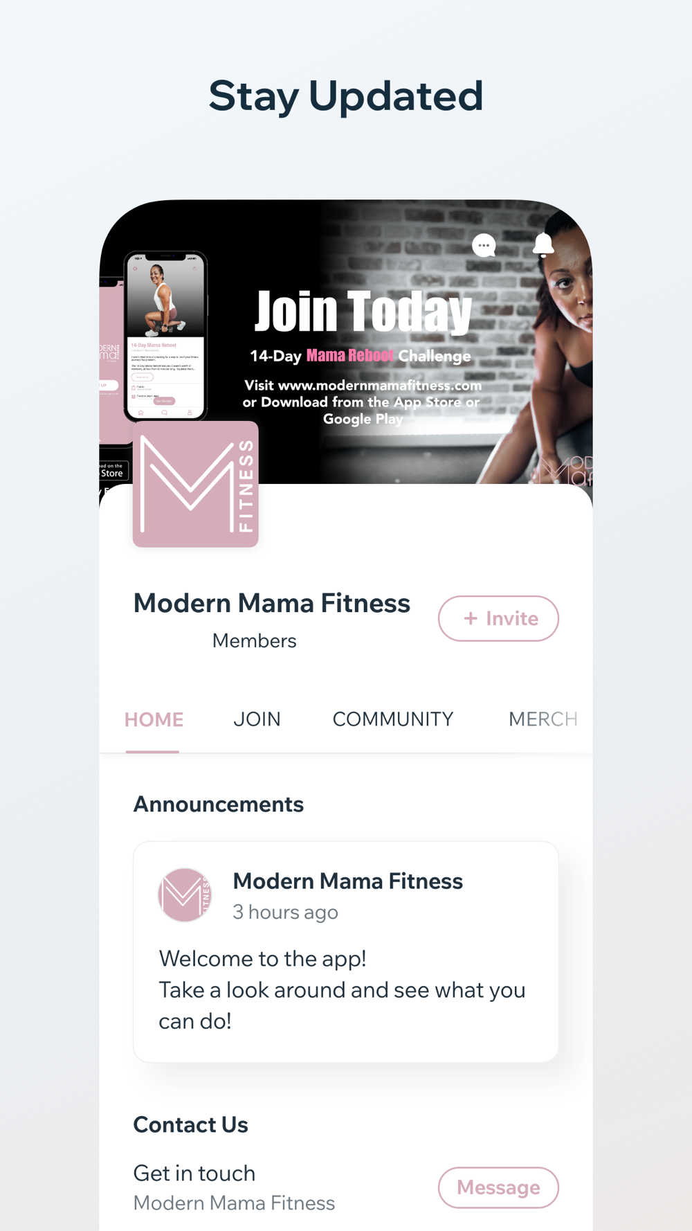The height and width of the screenshot is (1231, 692).
Task: Click the Message button
Action: [498, 1187]
